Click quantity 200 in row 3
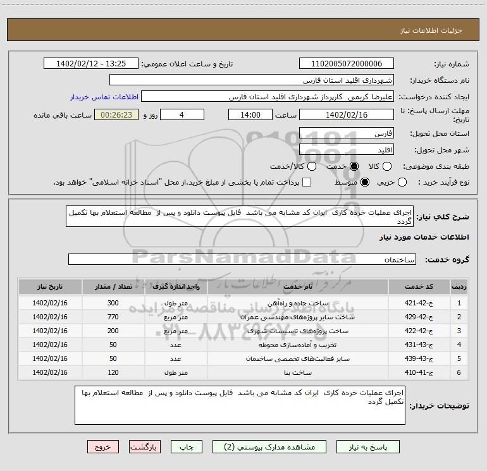 (113, 331)
